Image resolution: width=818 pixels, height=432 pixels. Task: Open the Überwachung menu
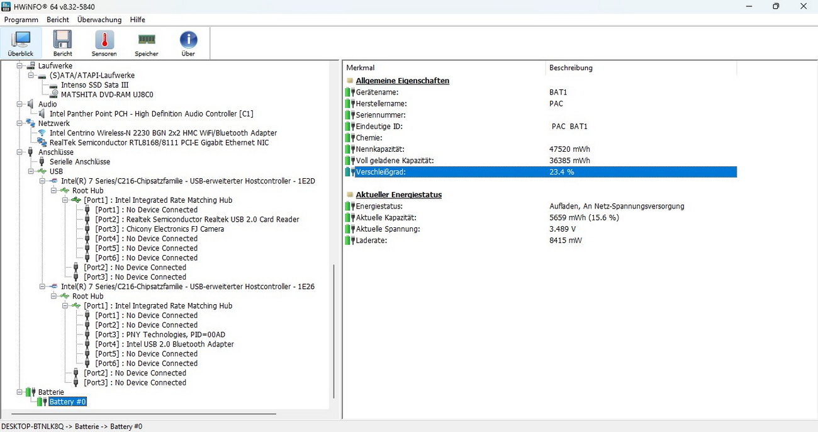pyautogui.click(x=99, y=20)
